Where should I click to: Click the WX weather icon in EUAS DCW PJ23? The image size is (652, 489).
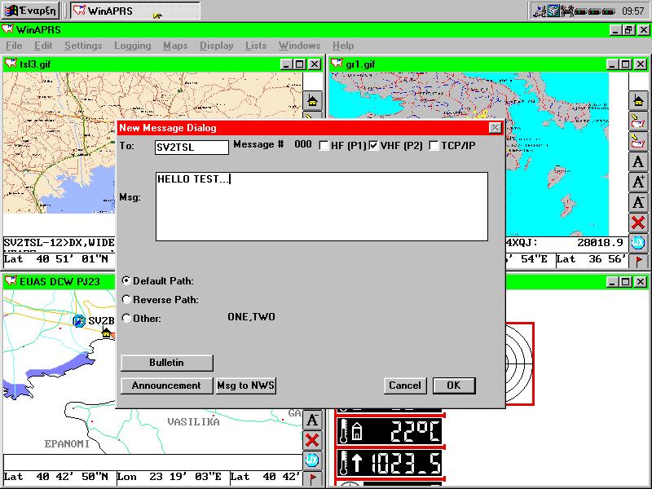click(x=312, y=460)
